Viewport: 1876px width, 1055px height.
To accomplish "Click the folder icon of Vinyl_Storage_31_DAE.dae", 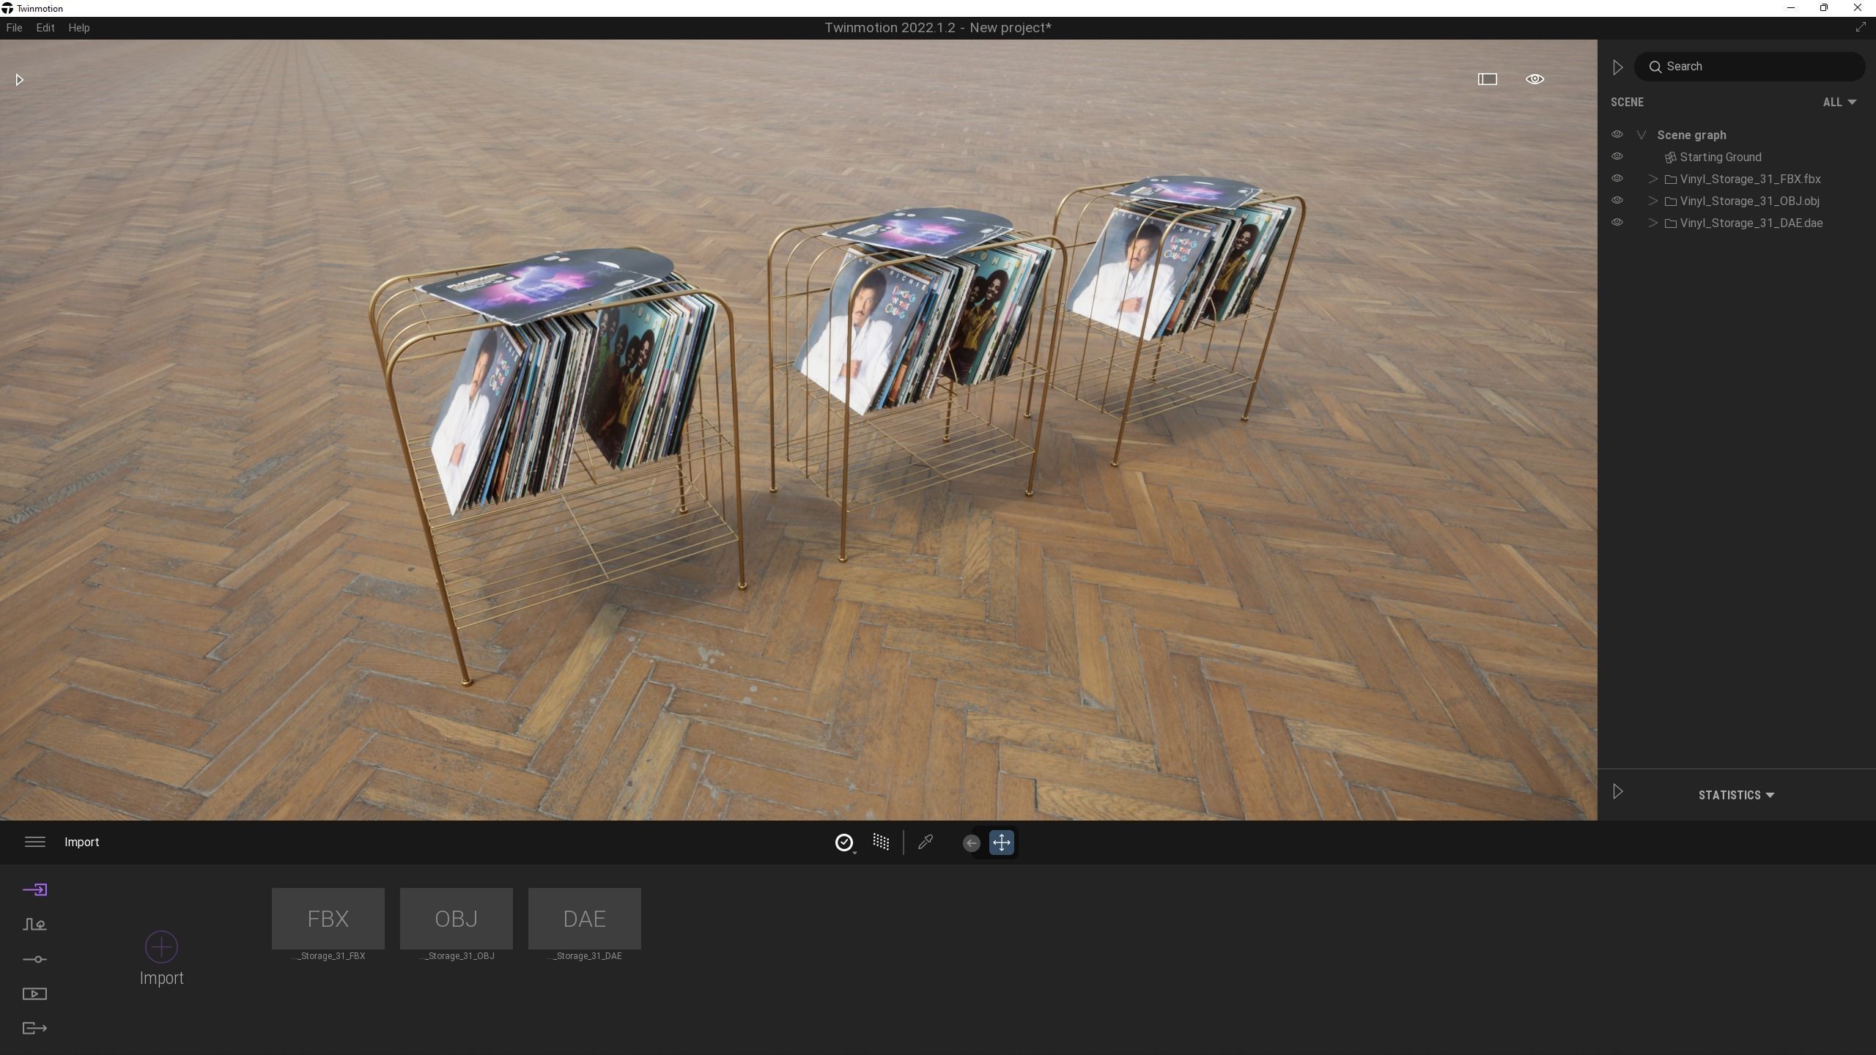I will [x=1671, y=223].
